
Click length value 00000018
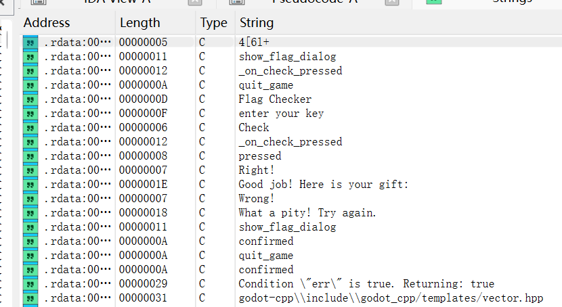tap(143, 212)
